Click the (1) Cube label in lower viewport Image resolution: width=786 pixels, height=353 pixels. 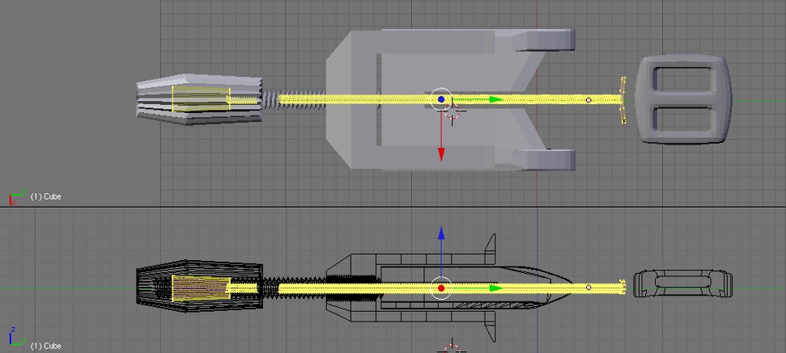point(45,346)
